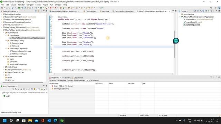221x124 pixels.
Task: Minimize the Package Explorer panel
Action: [x=44, y=11]
